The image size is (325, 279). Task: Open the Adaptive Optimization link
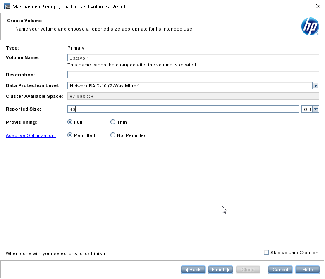(31, 135)
